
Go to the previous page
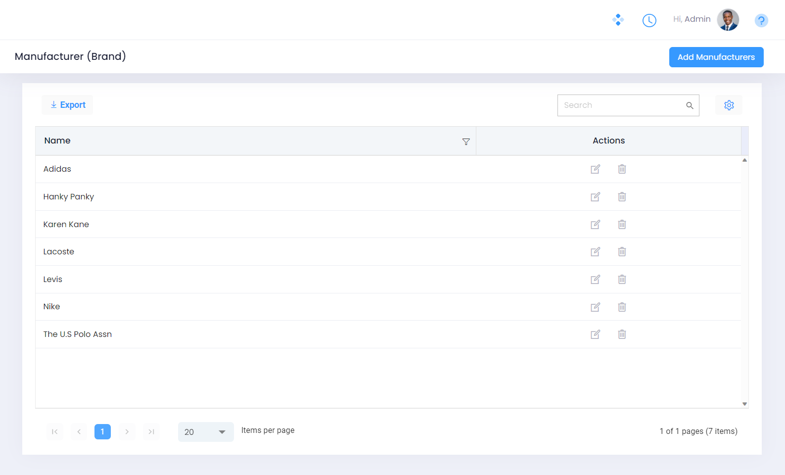[79, 432]
